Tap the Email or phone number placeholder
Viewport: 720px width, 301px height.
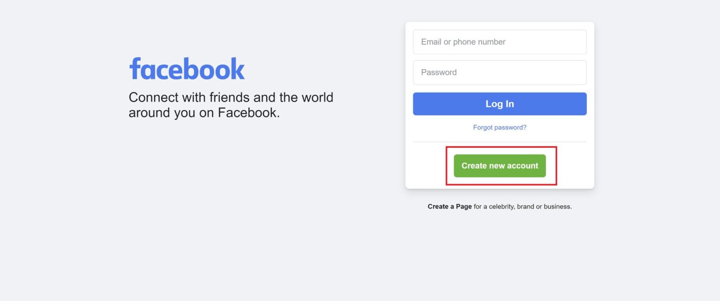click(499, 42)
